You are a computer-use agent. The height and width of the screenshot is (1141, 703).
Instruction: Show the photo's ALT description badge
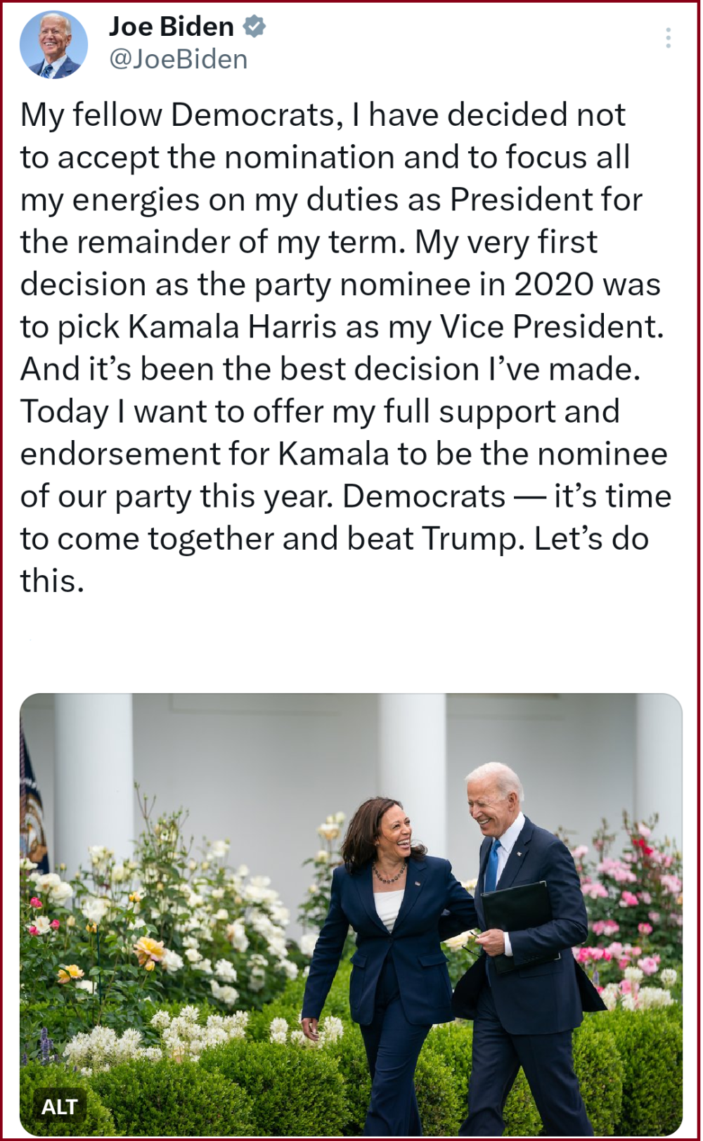(59, 1107)
